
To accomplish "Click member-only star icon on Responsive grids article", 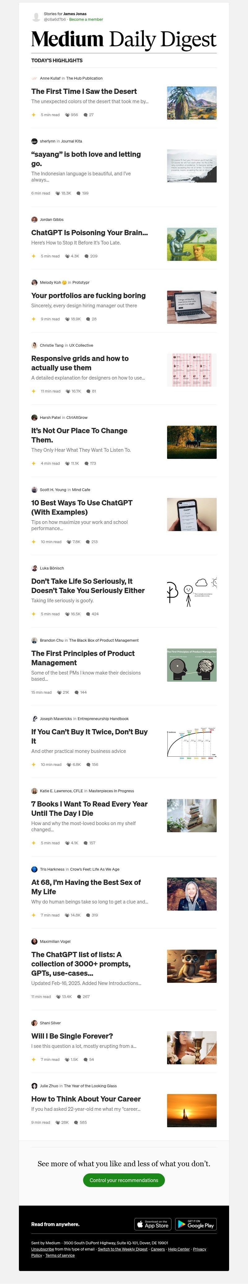I will [x=33, y=391].
